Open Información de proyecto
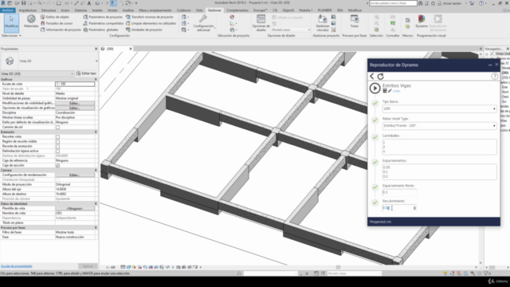 [x=61, y=29]
